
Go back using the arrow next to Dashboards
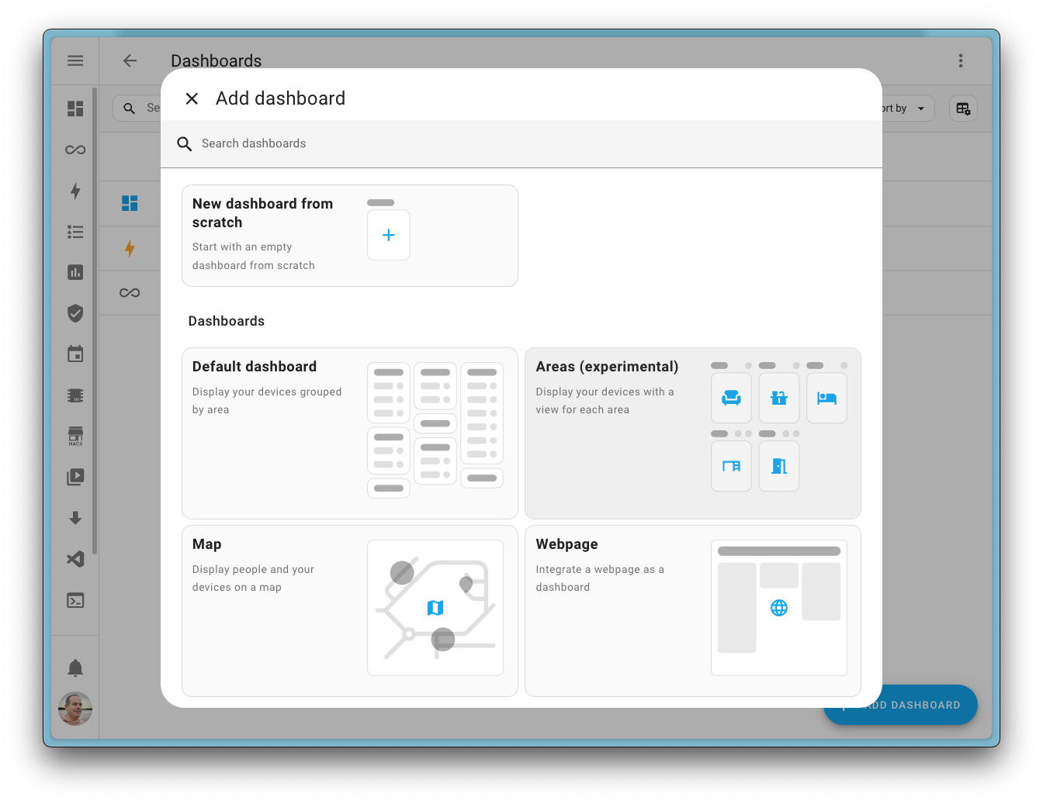coord(130,60)
